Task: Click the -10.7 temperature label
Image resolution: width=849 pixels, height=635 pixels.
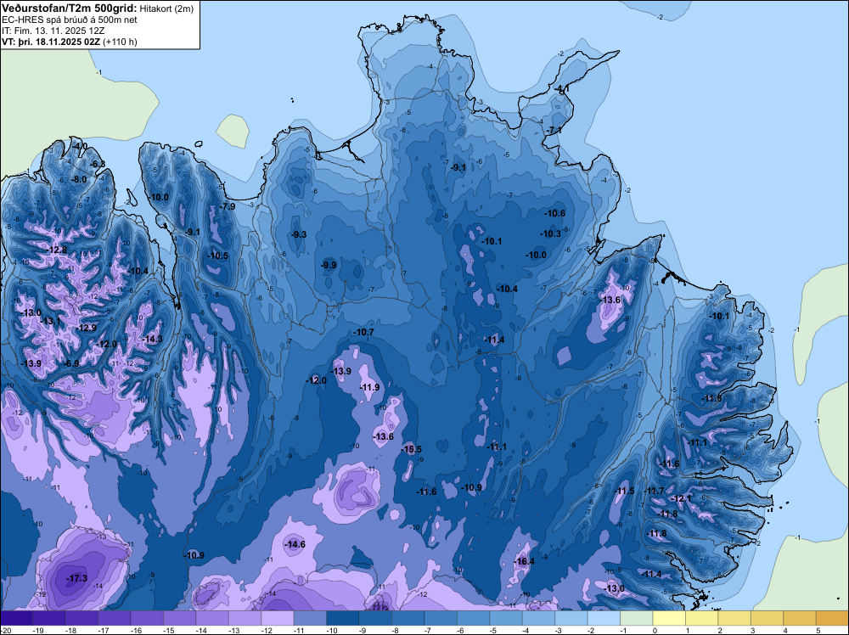Action: pyautogui.click(x=363, y=332)
